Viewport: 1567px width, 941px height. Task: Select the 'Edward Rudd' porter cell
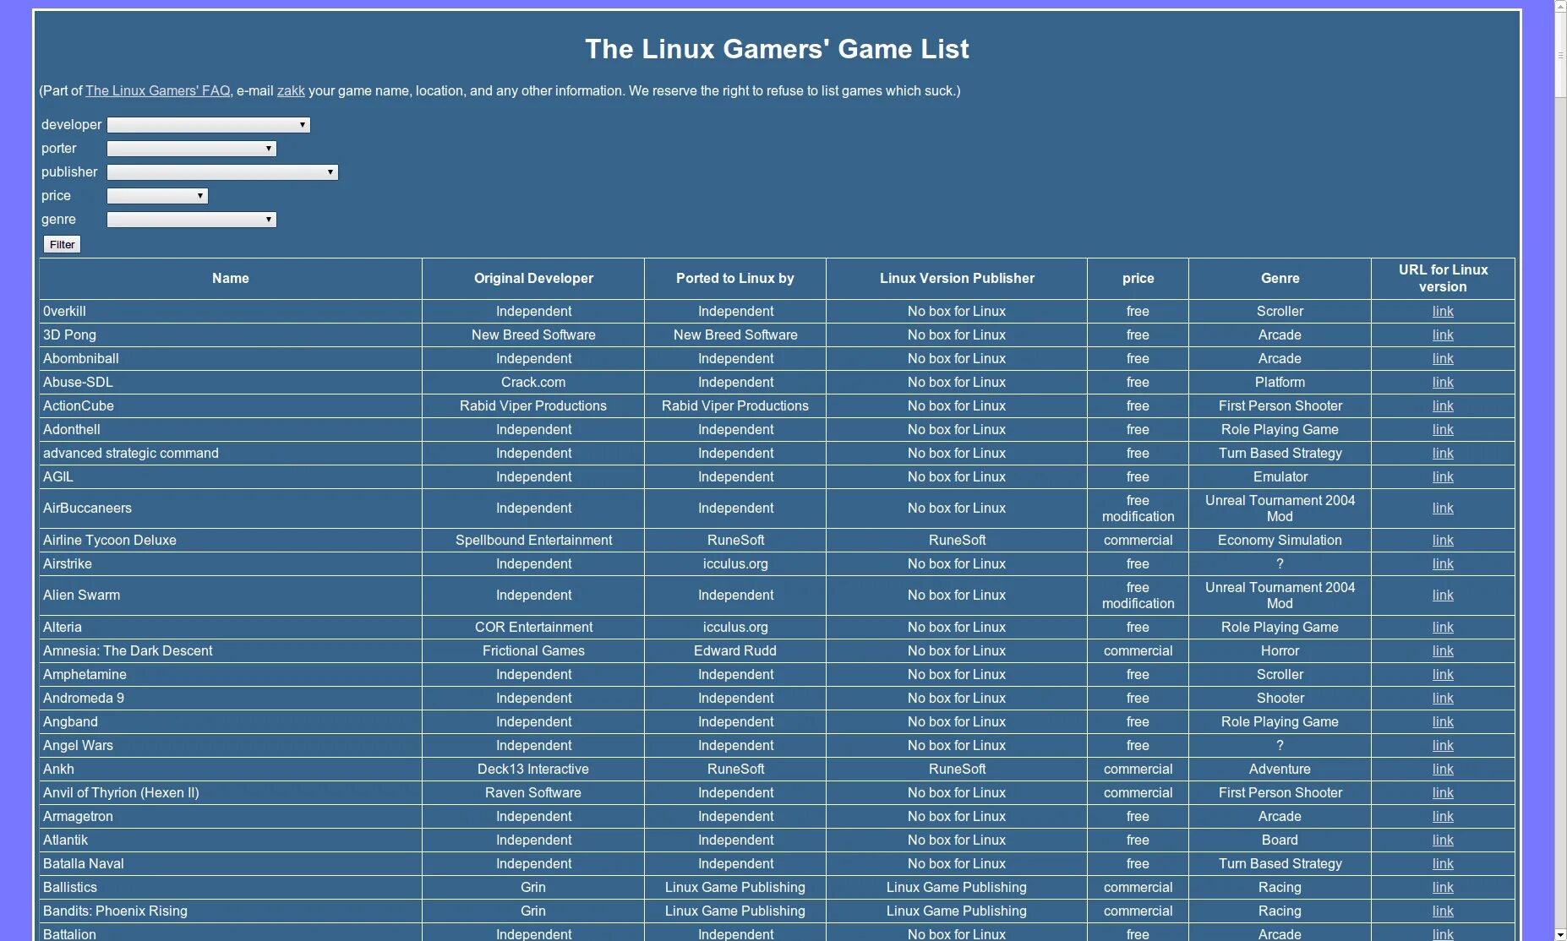pos(735,651)
